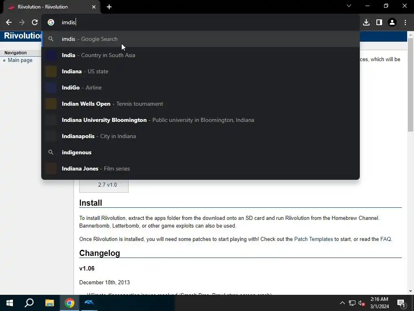Click the browser forward arrow
Viewport: 414px width, 311px height.
[22, 23]
